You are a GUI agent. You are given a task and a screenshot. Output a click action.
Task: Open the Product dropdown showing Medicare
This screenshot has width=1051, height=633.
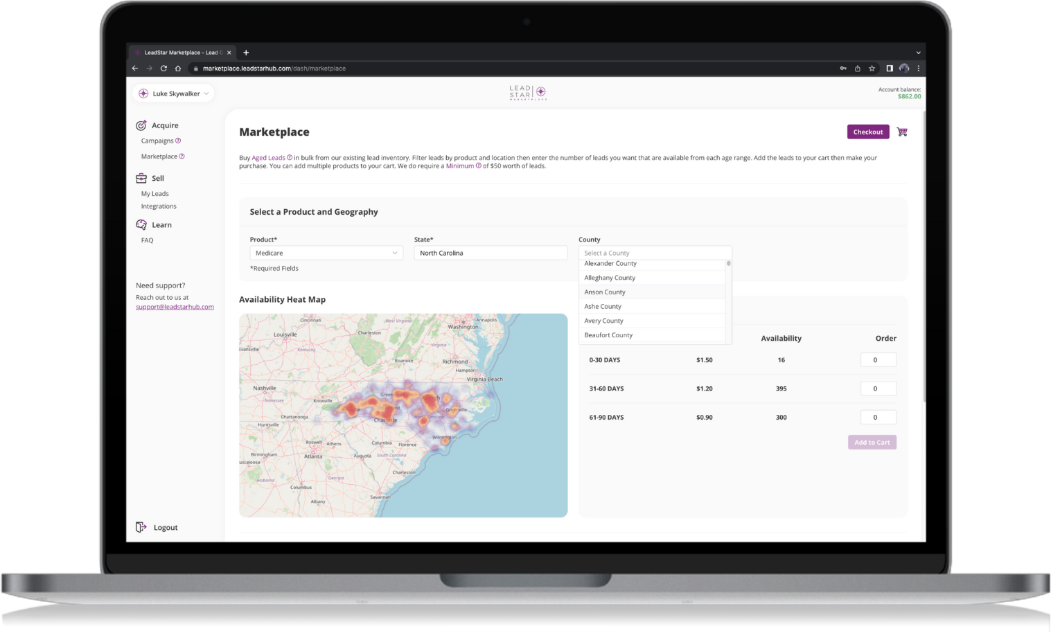click(326, 253)
